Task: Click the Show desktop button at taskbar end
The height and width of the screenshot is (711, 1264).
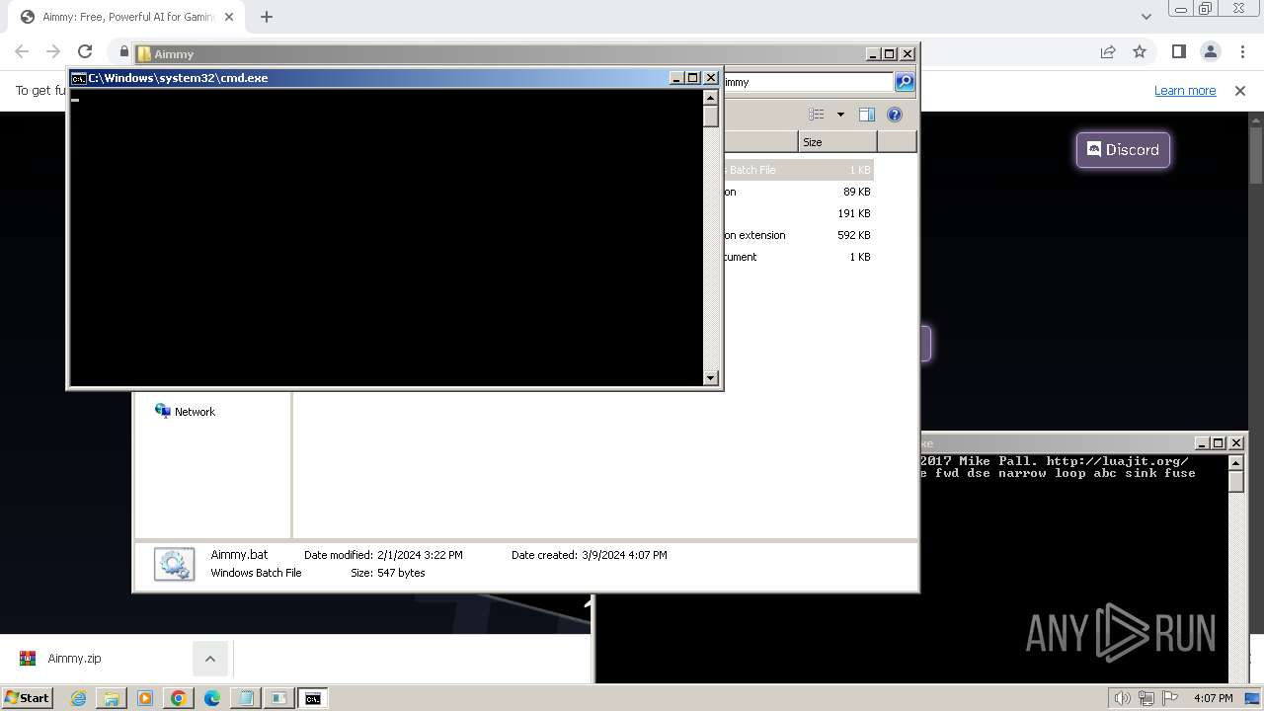Action: click(x=1254, y=698)
